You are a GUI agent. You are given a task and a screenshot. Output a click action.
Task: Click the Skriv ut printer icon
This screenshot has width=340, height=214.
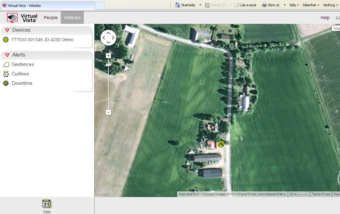tap(264, 5)
